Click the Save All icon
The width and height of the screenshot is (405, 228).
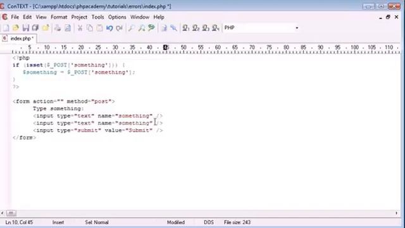coord(35,28)
